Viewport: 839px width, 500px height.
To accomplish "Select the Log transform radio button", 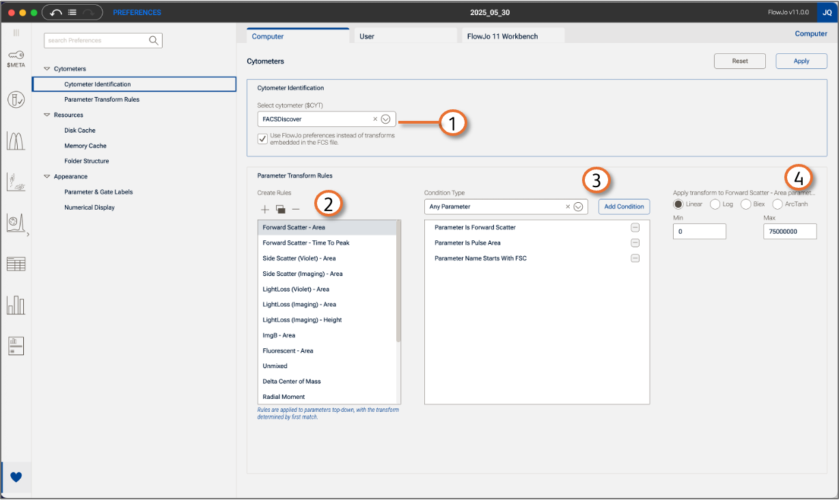I will (x=715, y=204).
